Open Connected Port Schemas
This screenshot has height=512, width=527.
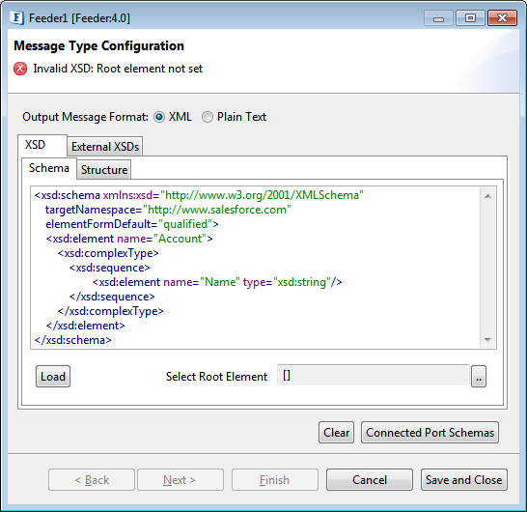[430, 433]
